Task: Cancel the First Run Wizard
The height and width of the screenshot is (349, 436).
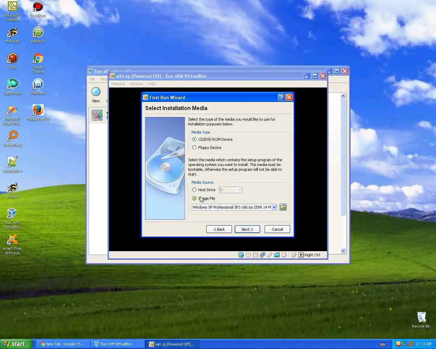Action: pyautogui.click(x=277, y=229)
